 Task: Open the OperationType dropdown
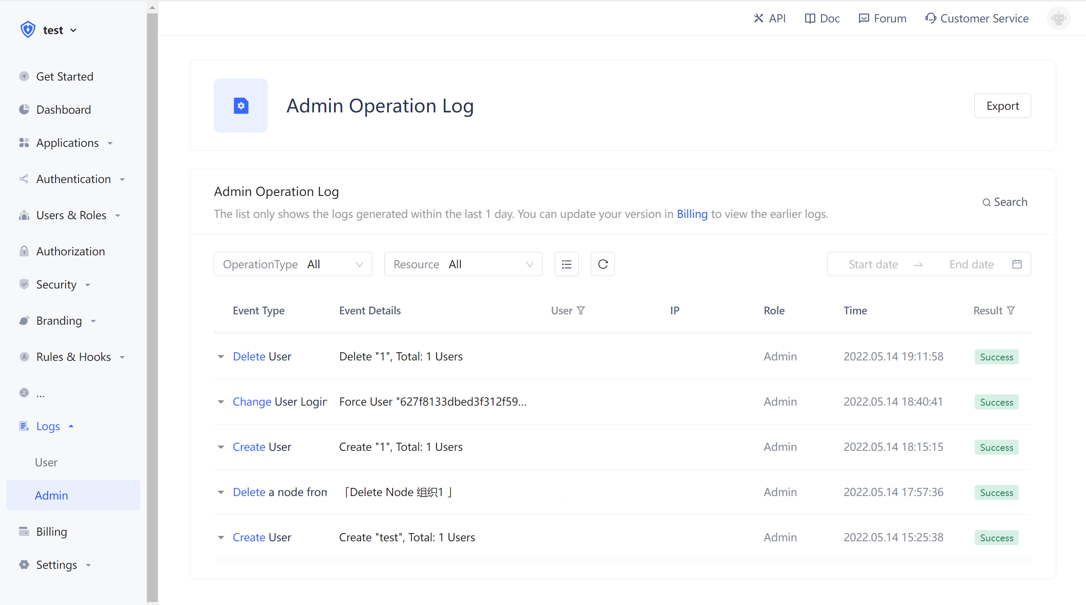tap(293, 264)
